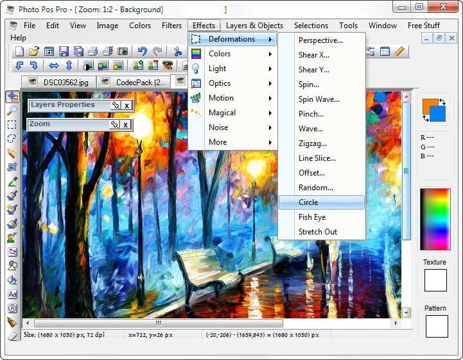Expand the Motion effects submenu
This screenshot has width=463, height=360.
click(x=232, y=98)
